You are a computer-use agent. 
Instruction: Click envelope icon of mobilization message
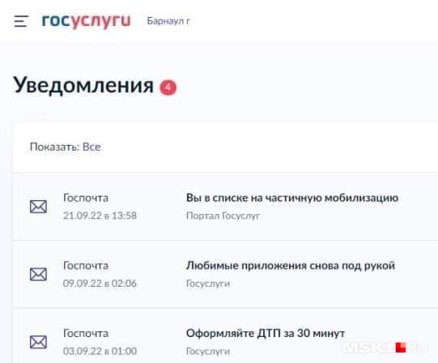38,207
